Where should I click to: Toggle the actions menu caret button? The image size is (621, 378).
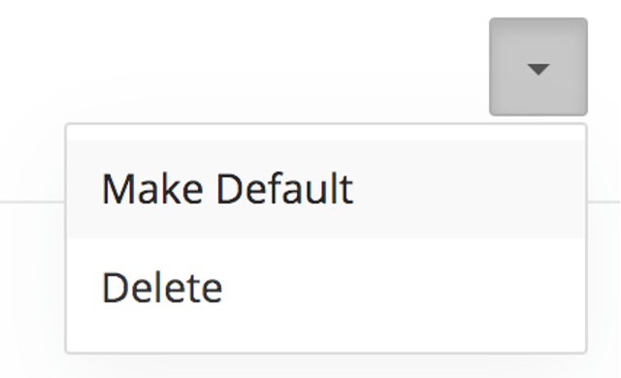coord(539,67)
